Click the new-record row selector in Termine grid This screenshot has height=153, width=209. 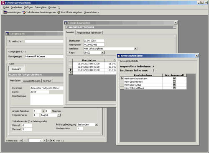(71, 73)
